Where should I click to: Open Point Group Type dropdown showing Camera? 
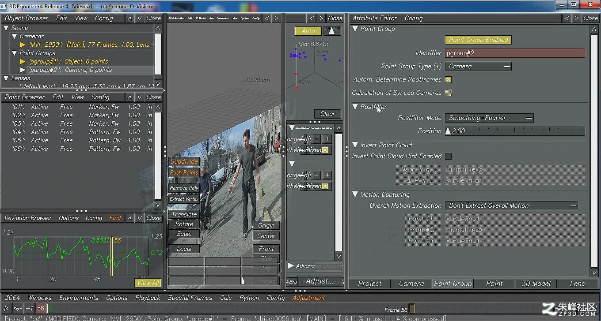click(479, 66)
